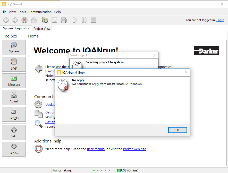Go to Home via house toolbar icon
Viewport: 228px width, 173px height.
[x=34, y=20]
